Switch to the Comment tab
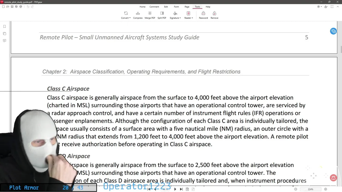Screen dimensions: 342x192 coord(154,7)
